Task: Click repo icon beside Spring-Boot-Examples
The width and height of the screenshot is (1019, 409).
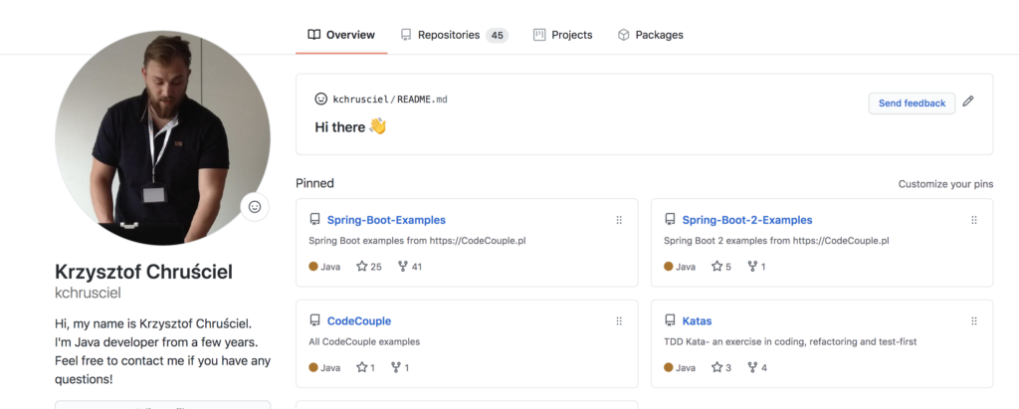Action: 314,219
